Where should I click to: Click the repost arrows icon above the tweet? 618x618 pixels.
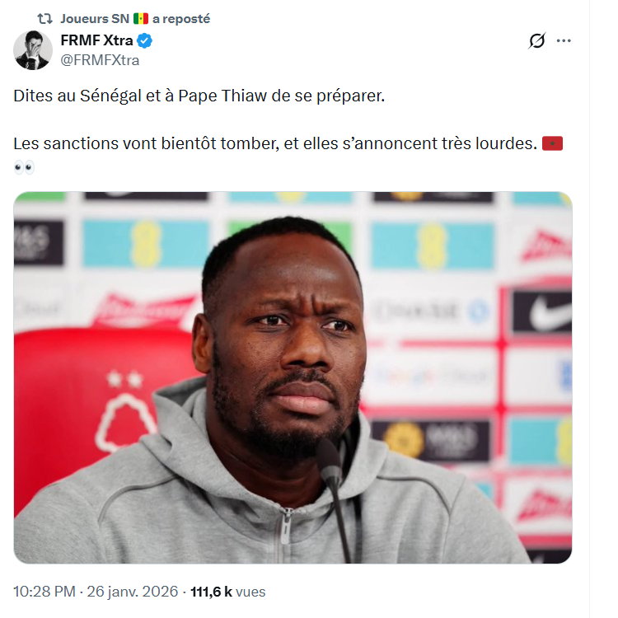point(47,18)
